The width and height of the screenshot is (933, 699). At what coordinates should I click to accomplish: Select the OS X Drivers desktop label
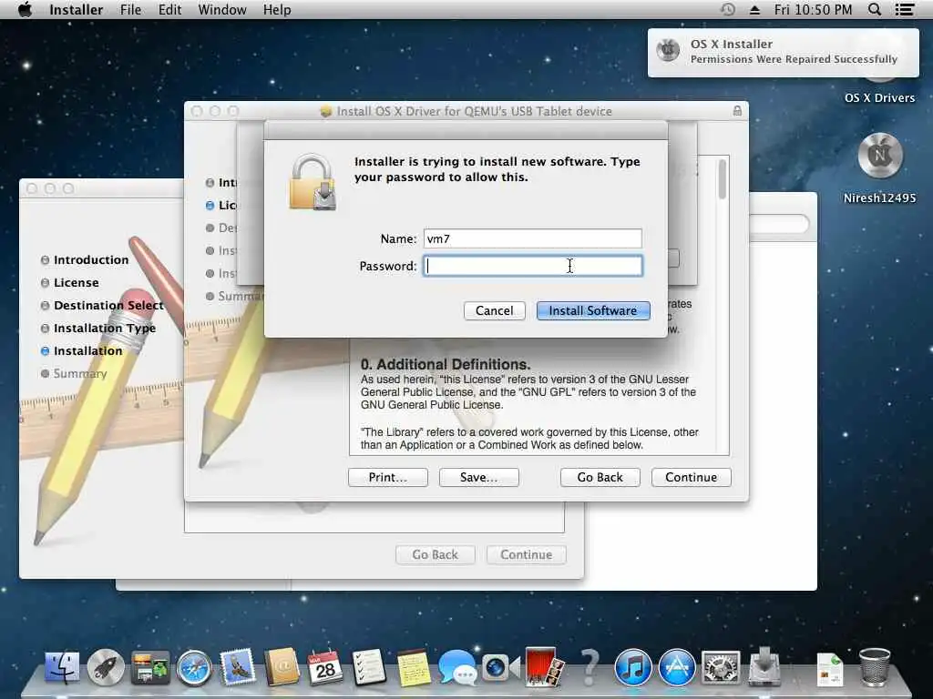[x=879, y=98]
